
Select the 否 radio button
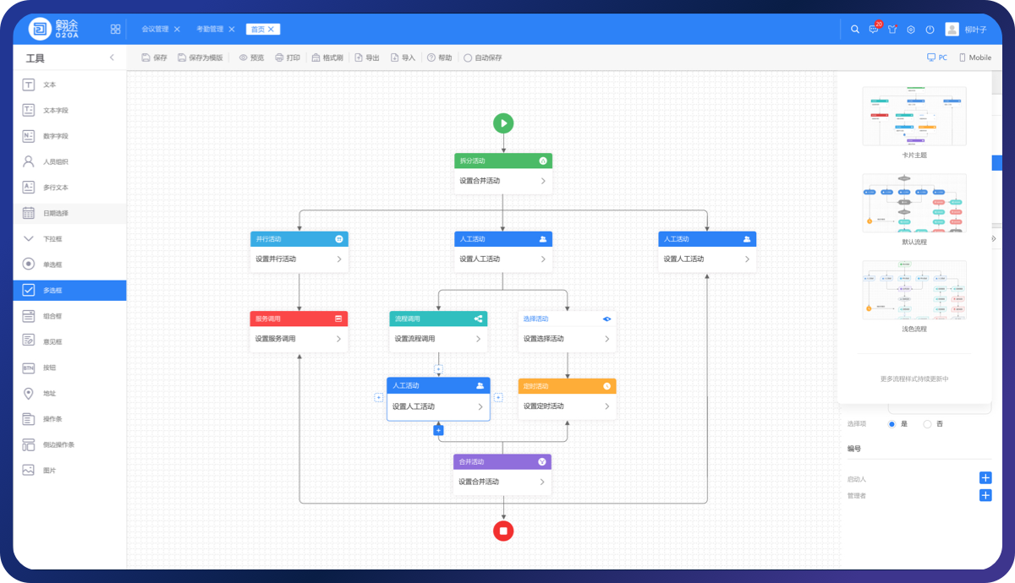(927, 424)
